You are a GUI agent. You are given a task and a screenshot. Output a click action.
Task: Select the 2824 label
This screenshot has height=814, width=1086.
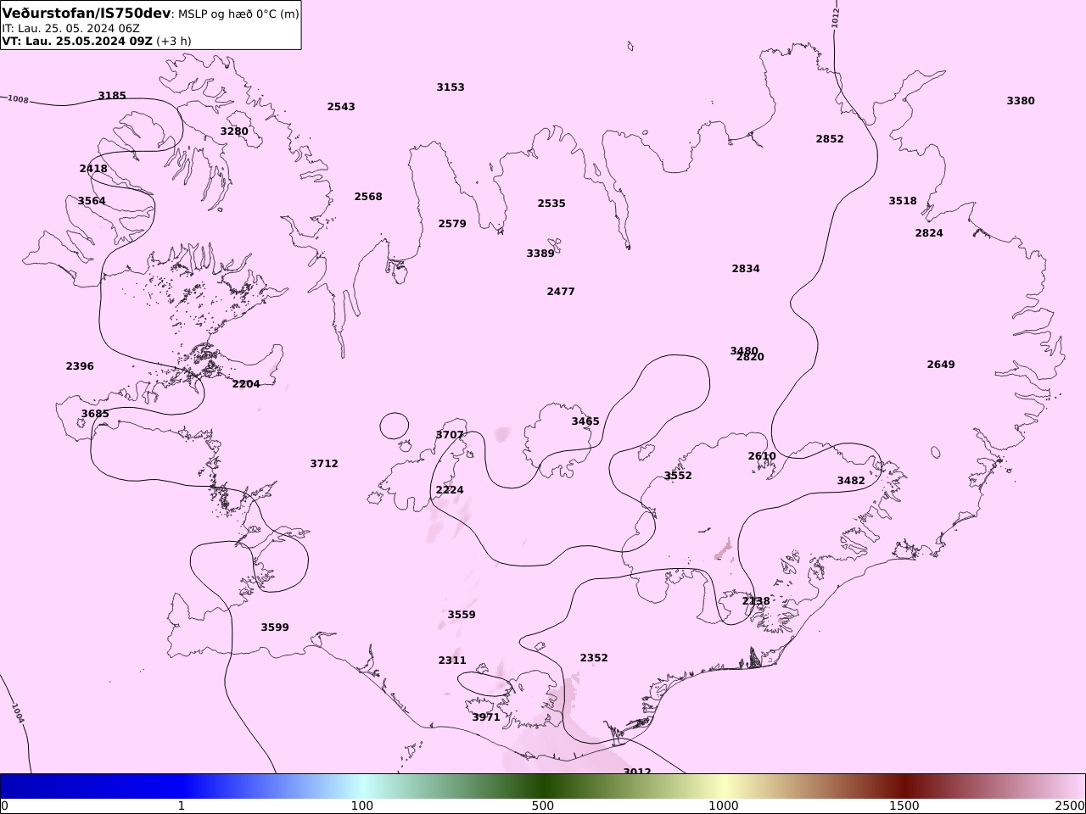click(x=929, y=233)
